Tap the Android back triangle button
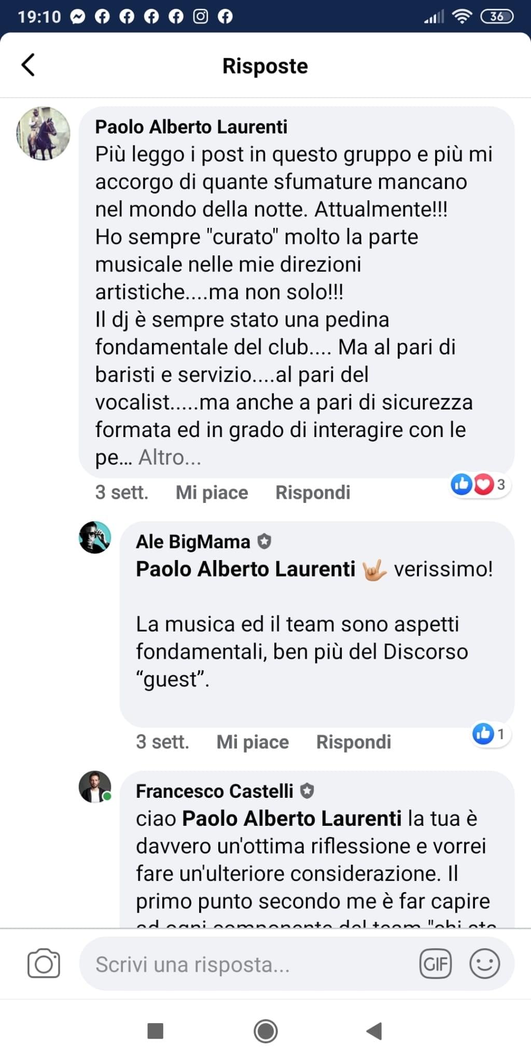 (x=374, y=1031)
